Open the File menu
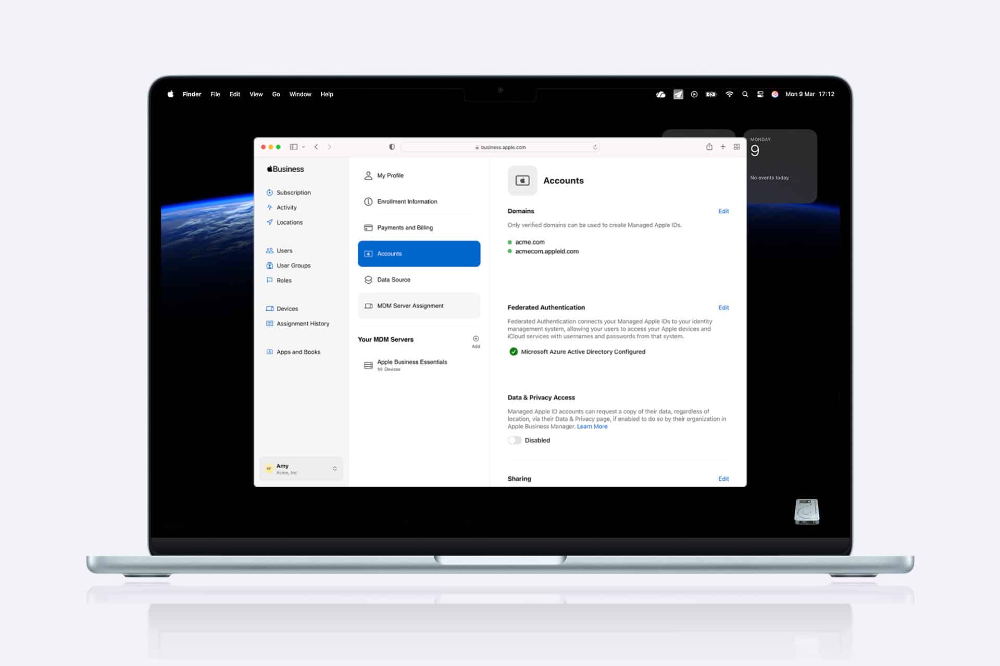 215,94
